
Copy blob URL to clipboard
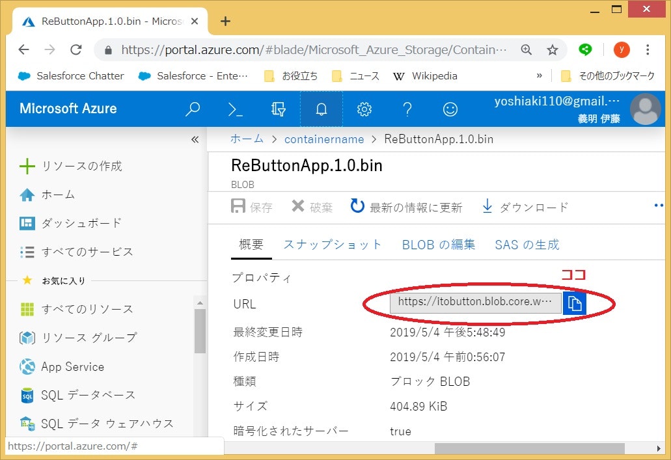[x=574, y=304]
